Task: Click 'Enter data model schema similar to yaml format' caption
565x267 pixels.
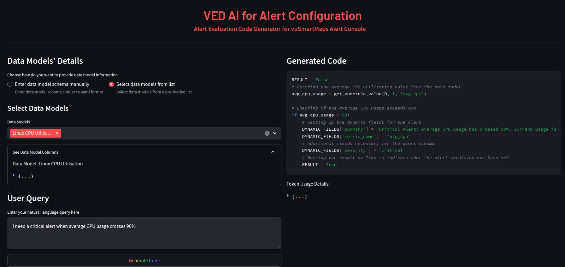Action: pos(59,92)
